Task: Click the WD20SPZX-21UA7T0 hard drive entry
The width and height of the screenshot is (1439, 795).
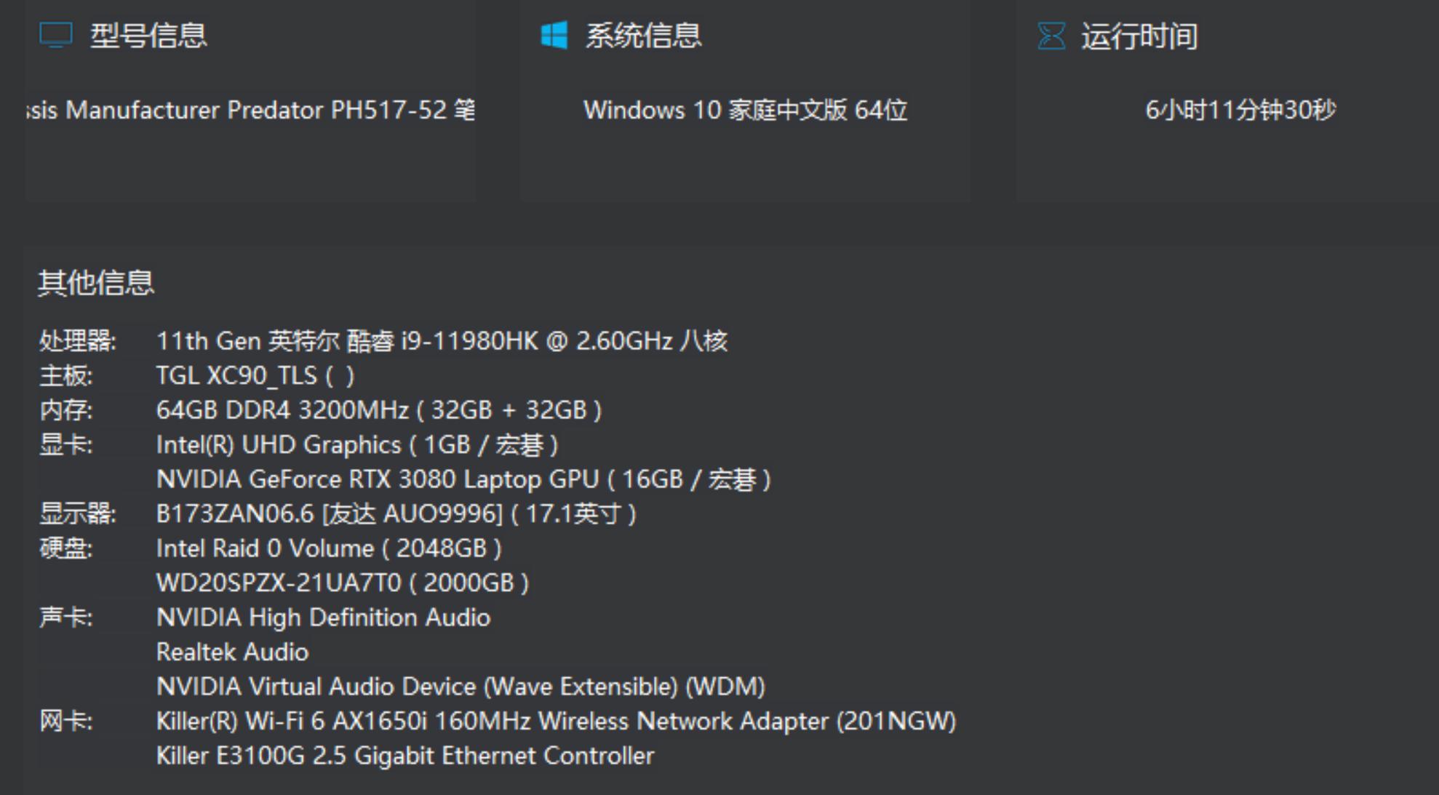Action: (x=342, y=583)
